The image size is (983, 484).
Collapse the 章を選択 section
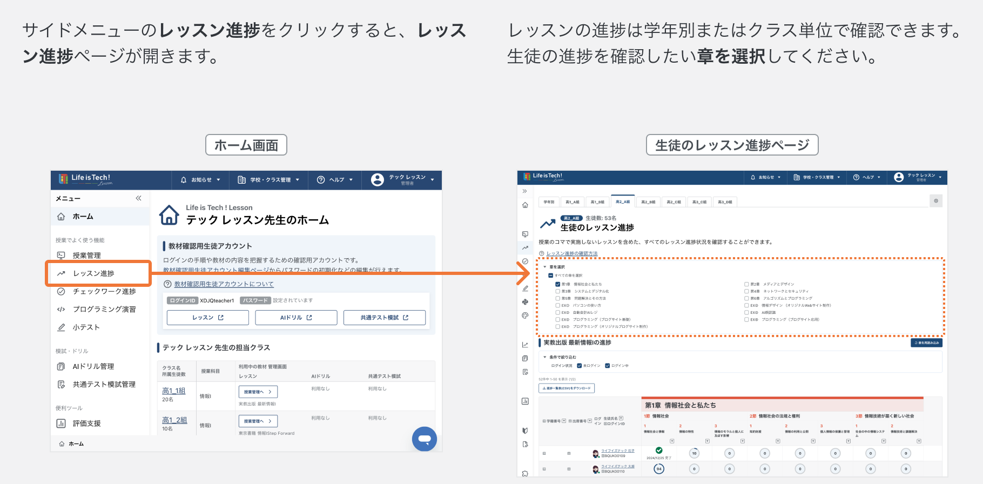(x=544, y=267)
